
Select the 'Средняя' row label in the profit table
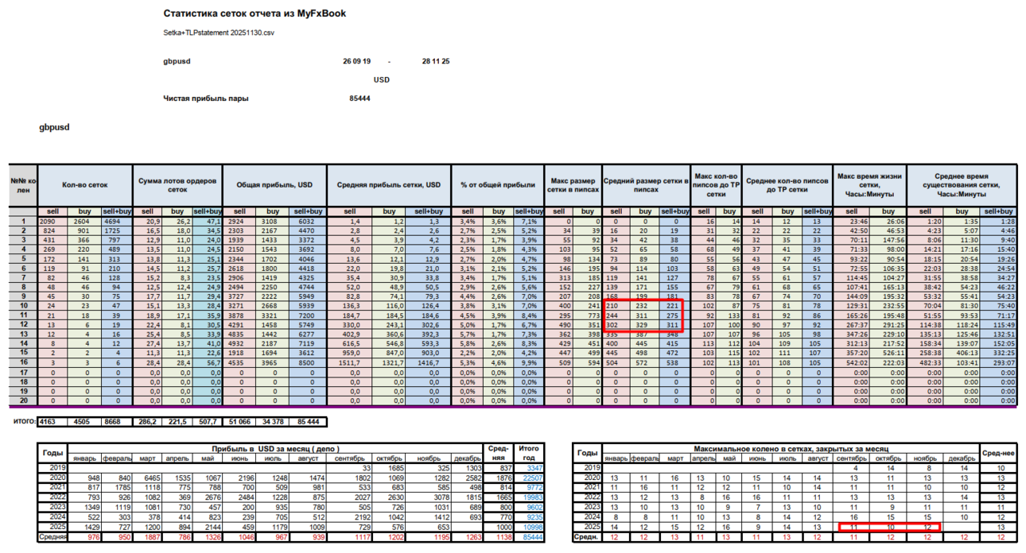click(x=53, y=538)
